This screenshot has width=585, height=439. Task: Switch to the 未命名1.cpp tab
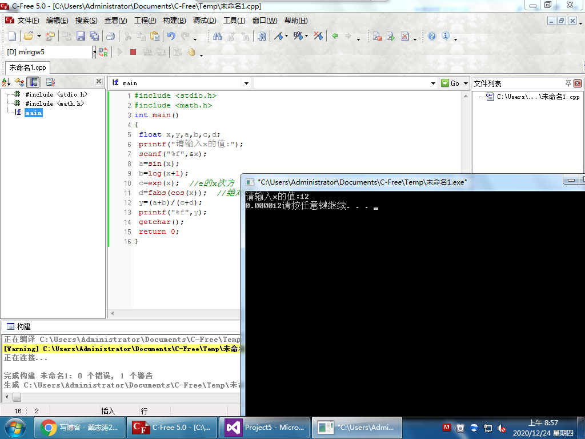pos(27,67)
